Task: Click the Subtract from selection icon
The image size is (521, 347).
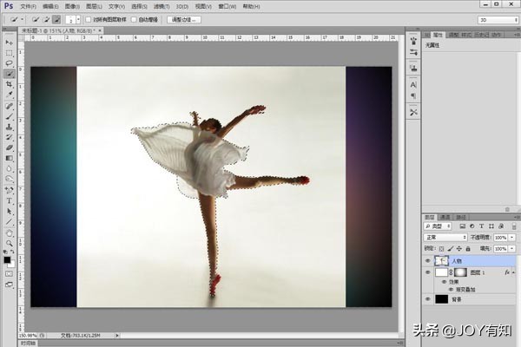Action: pos(56,18)
